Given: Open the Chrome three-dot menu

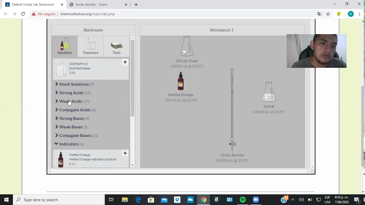Looking at the screenshot, I should (x=360, y=14).
